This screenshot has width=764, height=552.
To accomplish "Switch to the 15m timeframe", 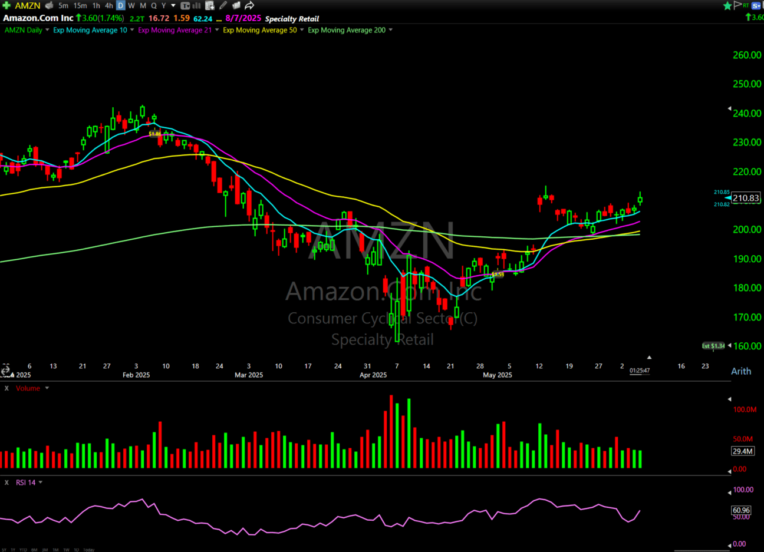I will coord(80,5).
